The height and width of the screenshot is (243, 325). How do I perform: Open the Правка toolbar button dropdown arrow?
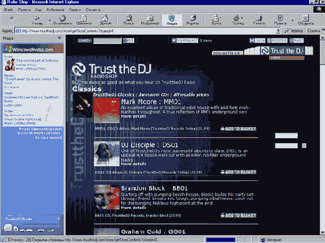pos(293,20)
